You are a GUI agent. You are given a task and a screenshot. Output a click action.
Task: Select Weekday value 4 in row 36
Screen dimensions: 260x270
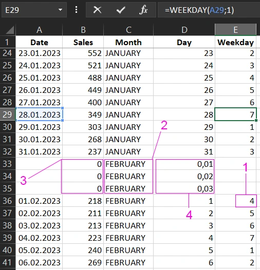[235, 201]
